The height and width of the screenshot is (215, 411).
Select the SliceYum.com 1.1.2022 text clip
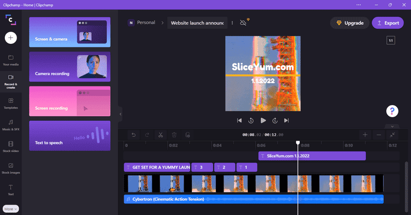tap(312, 156)
